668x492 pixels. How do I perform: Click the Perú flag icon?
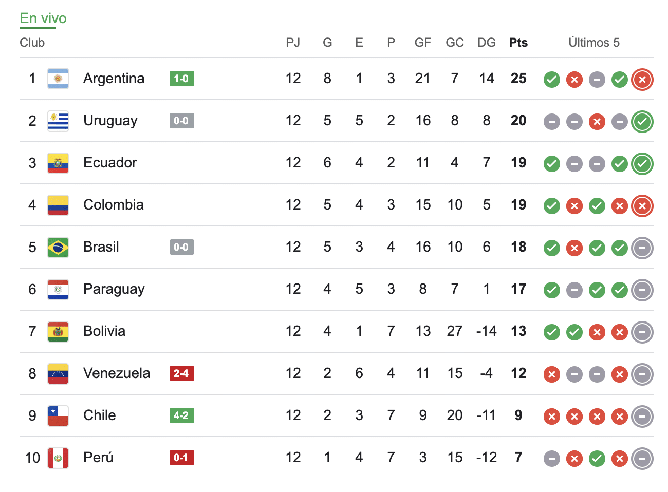click(58, 458)
